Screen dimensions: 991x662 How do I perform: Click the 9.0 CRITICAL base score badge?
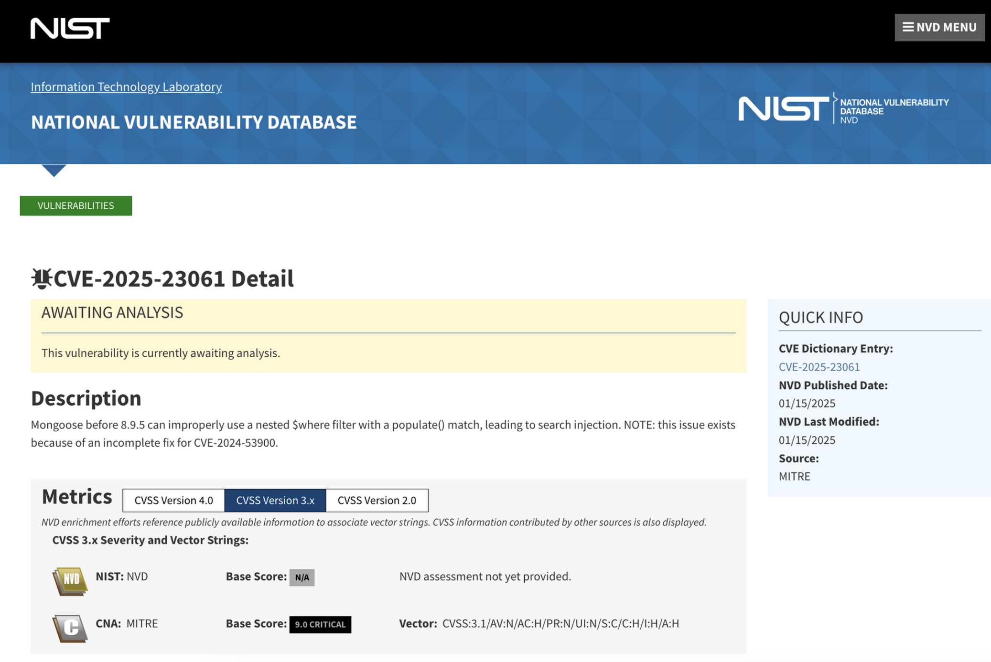click(x=320, y=624)
